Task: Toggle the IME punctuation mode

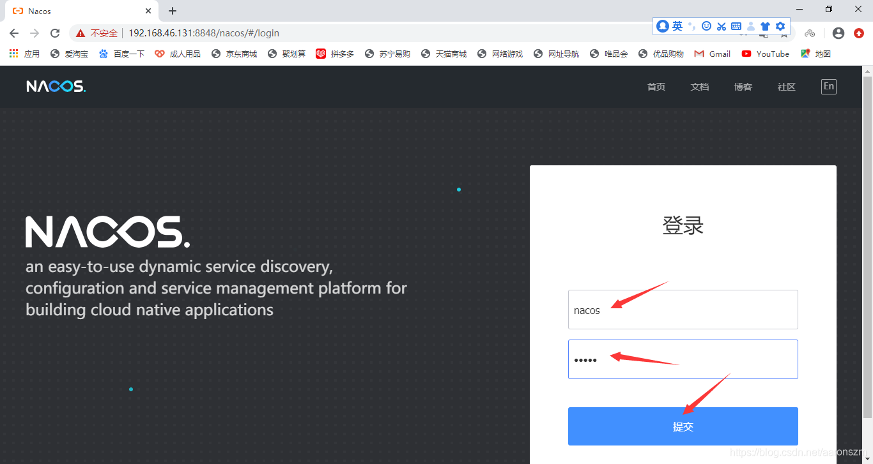Action: 692,26
